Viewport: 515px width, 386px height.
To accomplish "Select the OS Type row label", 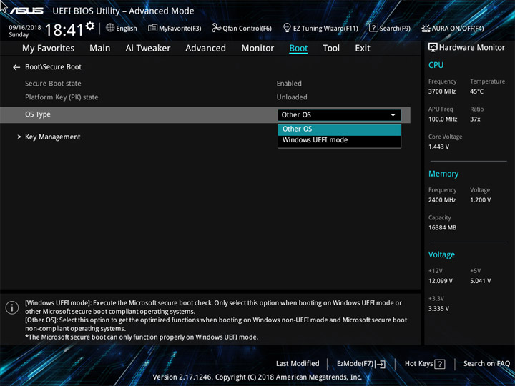I will pos(38,114).
